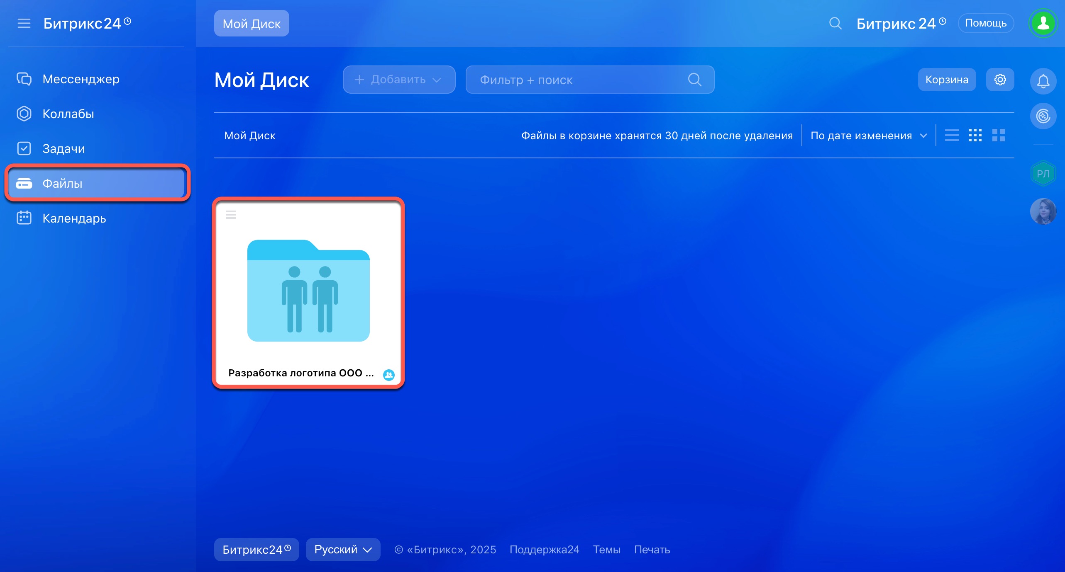Click the magnifier inside the filter field
1065x572 pixels.
(x=695, y=80)
